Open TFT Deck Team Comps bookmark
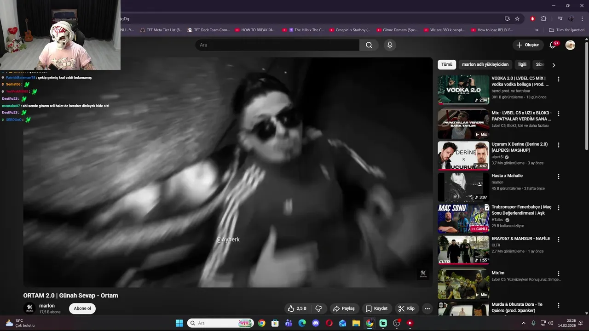 click(208, 30)
